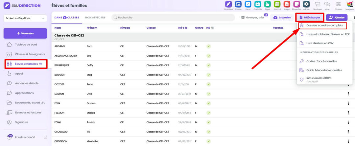
Task: Open the Télécharger dropdown
Action: 310,17
